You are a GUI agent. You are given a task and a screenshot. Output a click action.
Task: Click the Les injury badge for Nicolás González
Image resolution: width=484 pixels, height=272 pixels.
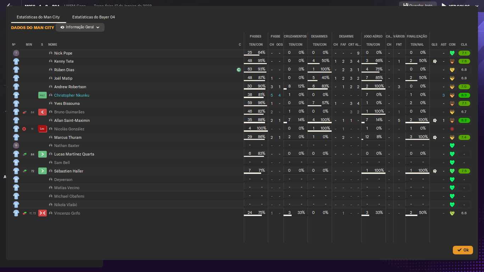43,129
